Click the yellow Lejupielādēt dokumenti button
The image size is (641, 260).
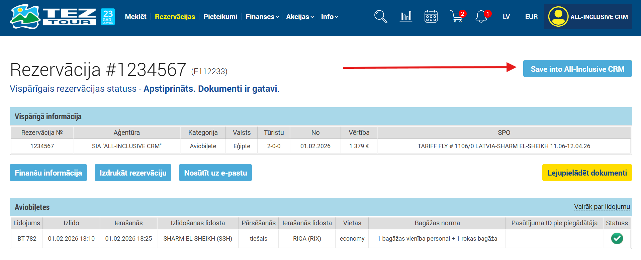[587, 173]
